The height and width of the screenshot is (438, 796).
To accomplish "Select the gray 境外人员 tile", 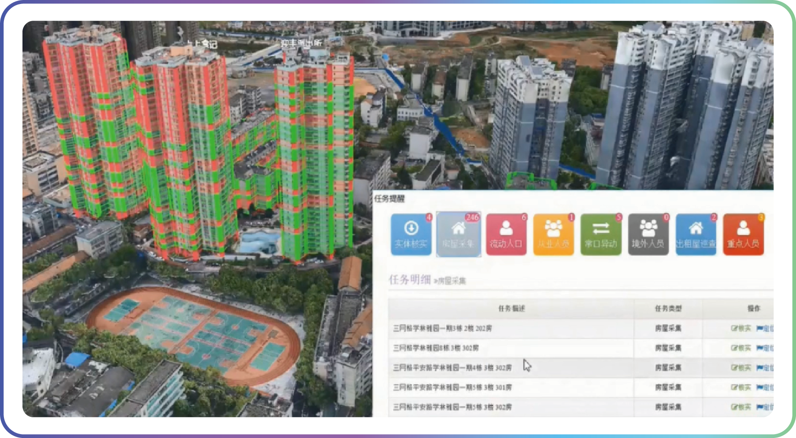I will pos(648,234).
